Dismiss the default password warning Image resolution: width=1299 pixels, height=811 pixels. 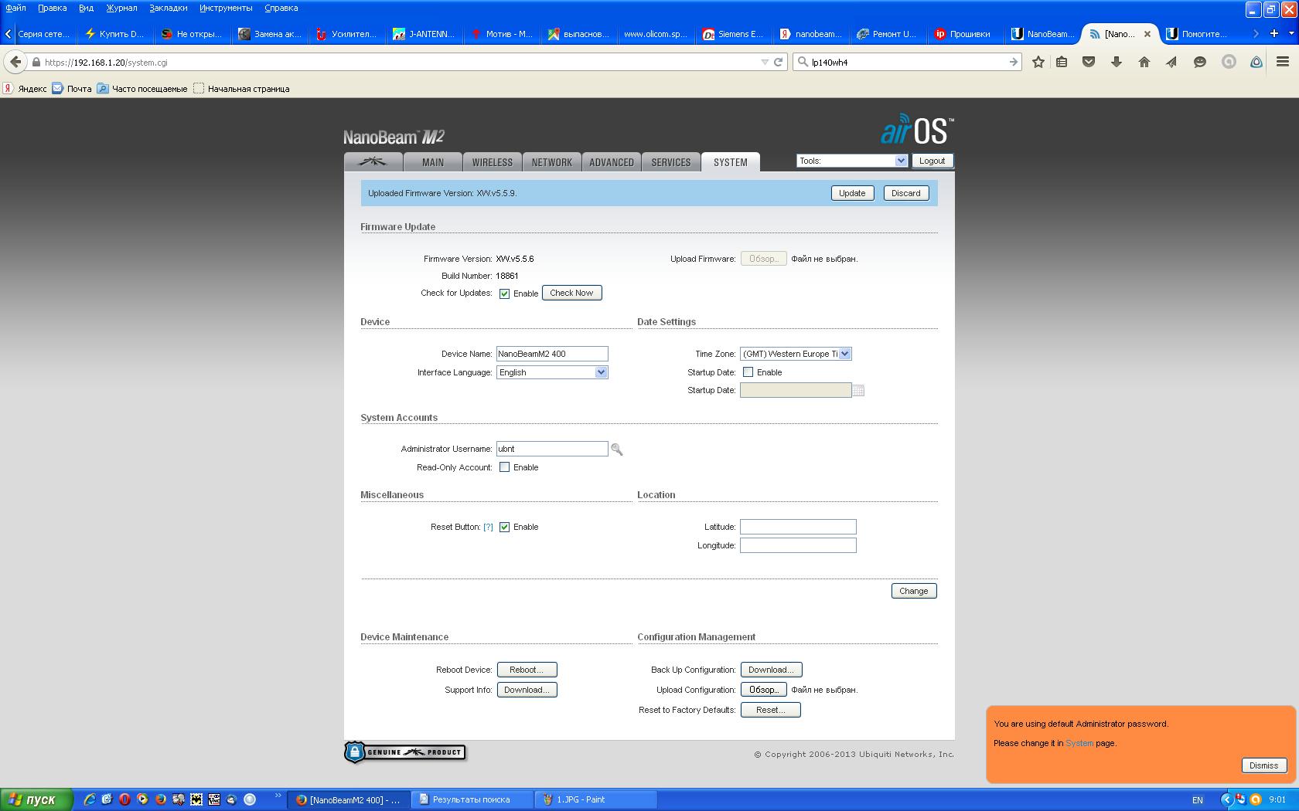click(x=1263, y=765)
